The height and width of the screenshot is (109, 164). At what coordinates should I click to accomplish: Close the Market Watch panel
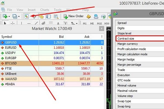coord(102,28)
